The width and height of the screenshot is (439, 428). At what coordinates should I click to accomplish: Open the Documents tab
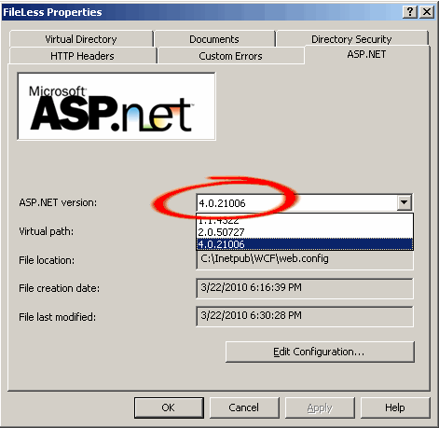coord(214,39)
